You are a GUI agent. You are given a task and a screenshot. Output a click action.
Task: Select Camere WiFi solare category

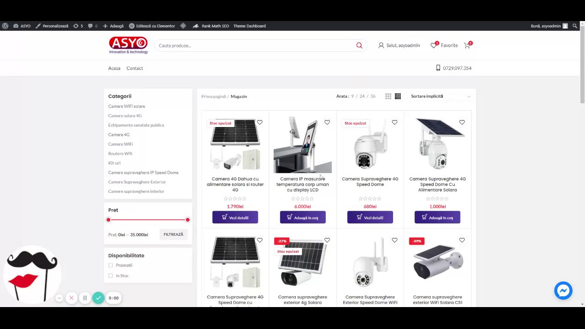point(127,106)
